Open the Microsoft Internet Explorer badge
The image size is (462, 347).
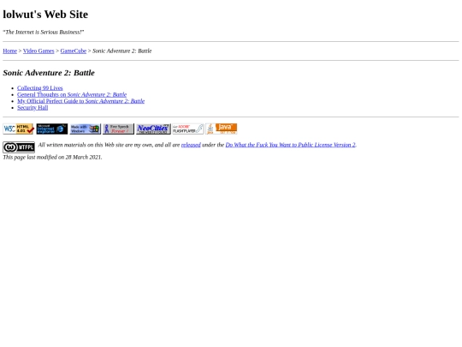tap(52, 129)
